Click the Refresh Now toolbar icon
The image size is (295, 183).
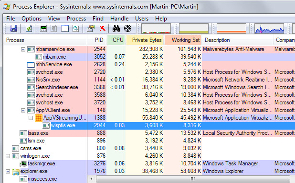coord(29,29)
